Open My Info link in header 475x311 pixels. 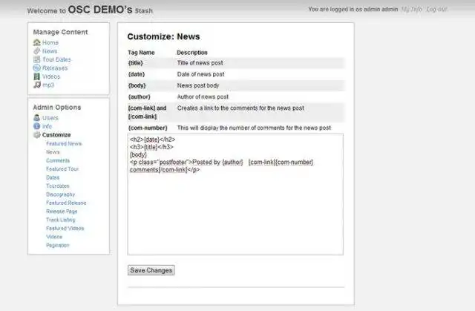point(411,9)
